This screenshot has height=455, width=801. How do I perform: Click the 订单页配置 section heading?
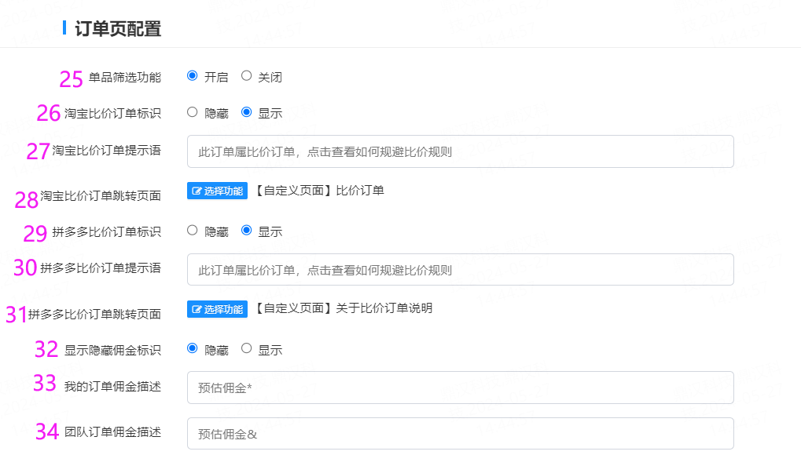[x=118, y=28]
